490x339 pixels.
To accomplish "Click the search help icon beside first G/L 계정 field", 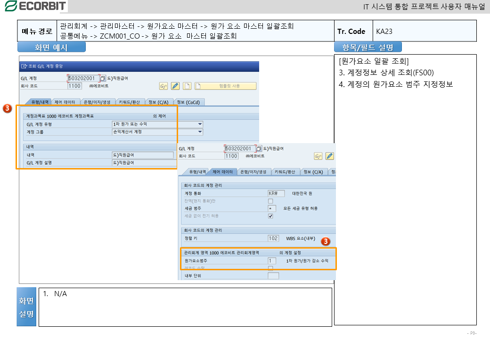I will point(103,78).
